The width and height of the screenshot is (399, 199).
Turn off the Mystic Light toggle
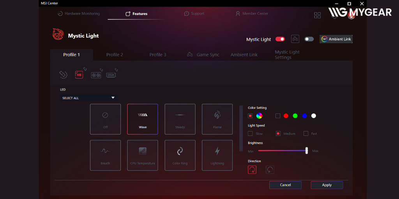tap(280, 39)
